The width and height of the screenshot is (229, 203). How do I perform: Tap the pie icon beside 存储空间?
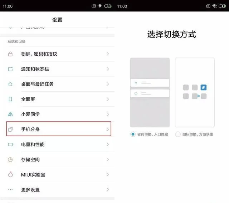pyautogui.click(x=10, y=159)
